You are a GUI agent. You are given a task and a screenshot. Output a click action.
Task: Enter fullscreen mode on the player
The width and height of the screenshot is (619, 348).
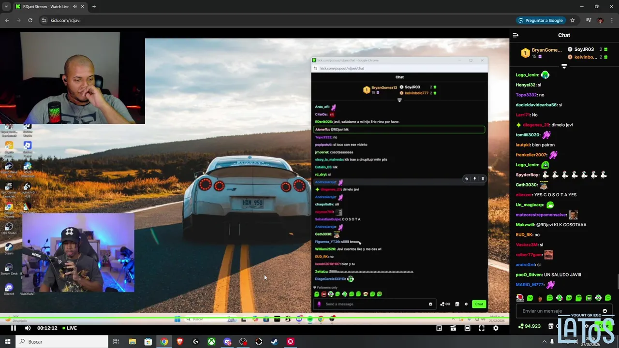point(482,328)
